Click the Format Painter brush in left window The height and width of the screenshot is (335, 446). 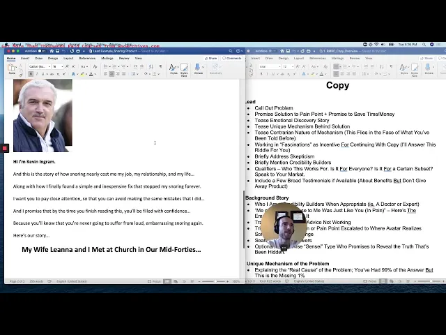click(x=21, y=75)
